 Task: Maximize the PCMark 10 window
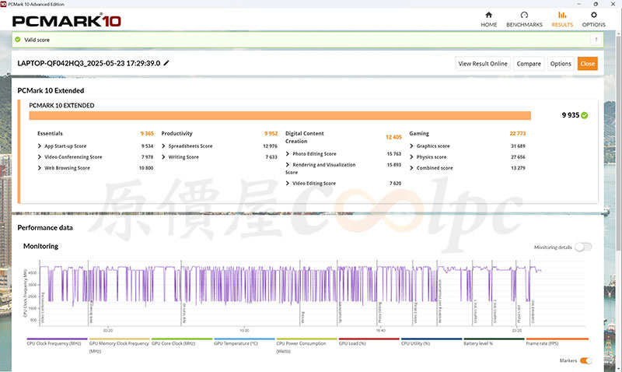(x=596, y=4)
